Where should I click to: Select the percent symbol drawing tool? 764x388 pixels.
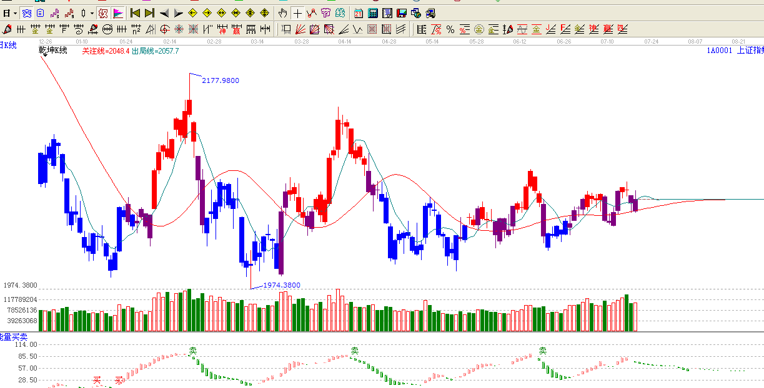click(450, 29)
